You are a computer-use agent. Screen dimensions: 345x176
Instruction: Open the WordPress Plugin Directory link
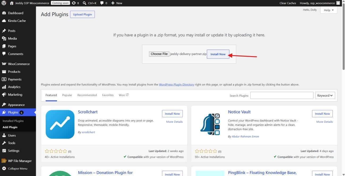[177, 85]
